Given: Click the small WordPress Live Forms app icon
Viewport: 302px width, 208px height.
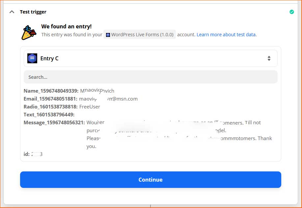Looking at the screenshot, I should [108, 35].
